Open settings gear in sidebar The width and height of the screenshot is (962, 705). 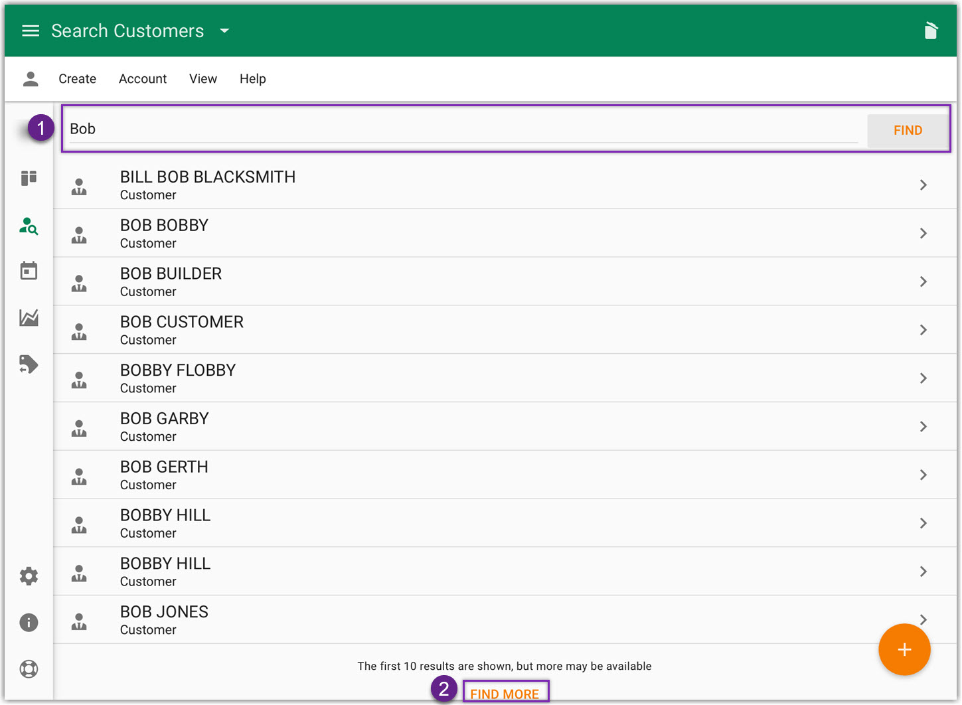coord(29,576)
